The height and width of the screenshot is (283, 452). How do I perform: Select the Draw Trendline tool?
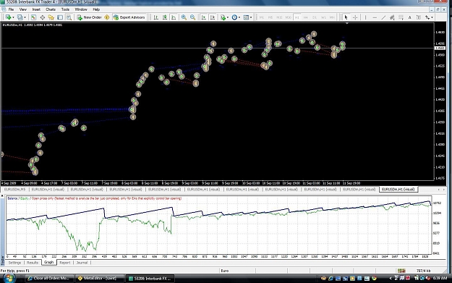[383, 17]
